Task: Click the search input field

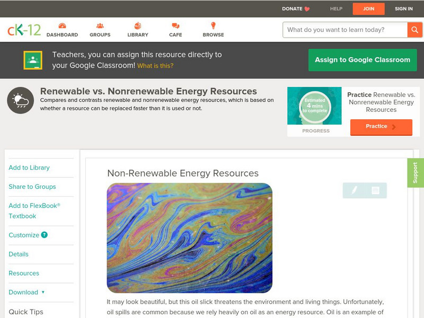Action: [x=345, y=30]
